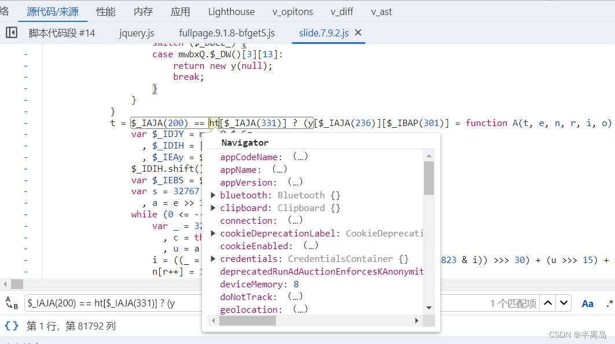615x344 pixels.
Task: Click 'deprecatedRunAdAuctionEnforcesKAnonymit' property
Action: [x=322, y=272]
